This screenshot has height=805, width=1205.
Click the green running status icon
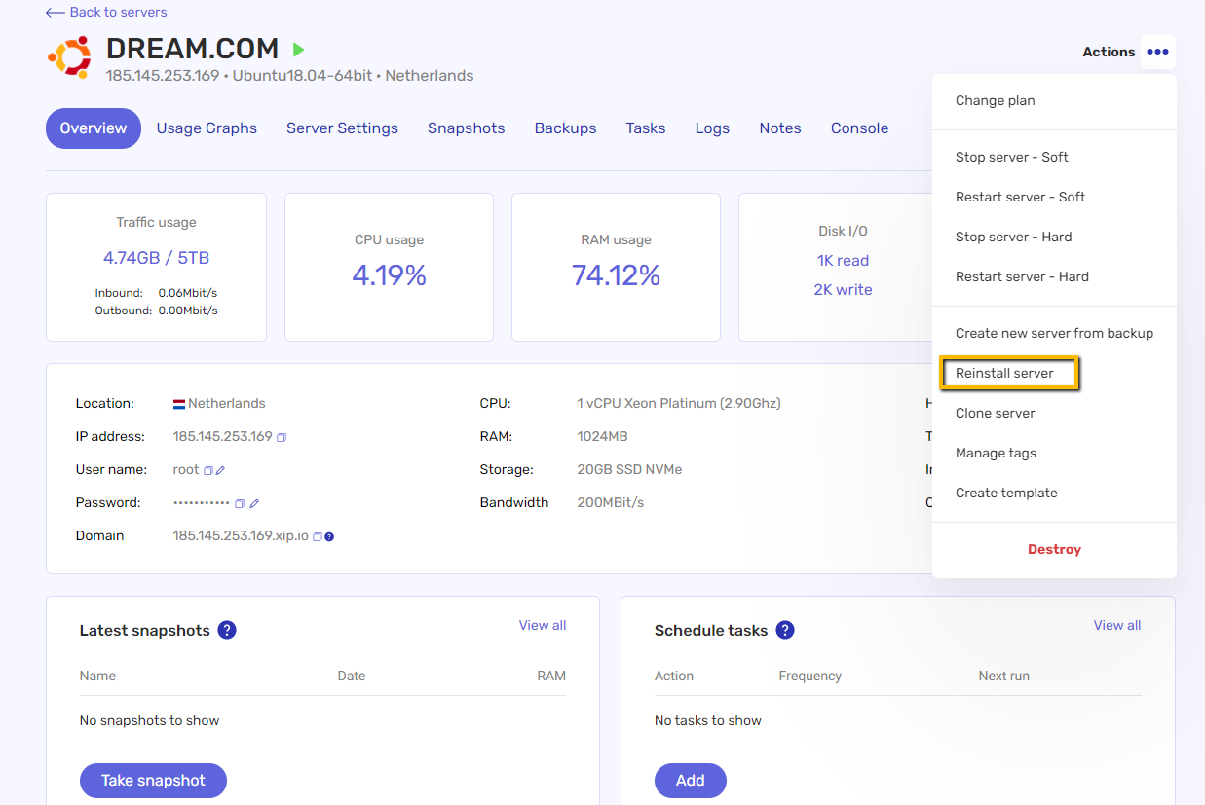coord(299,49)
